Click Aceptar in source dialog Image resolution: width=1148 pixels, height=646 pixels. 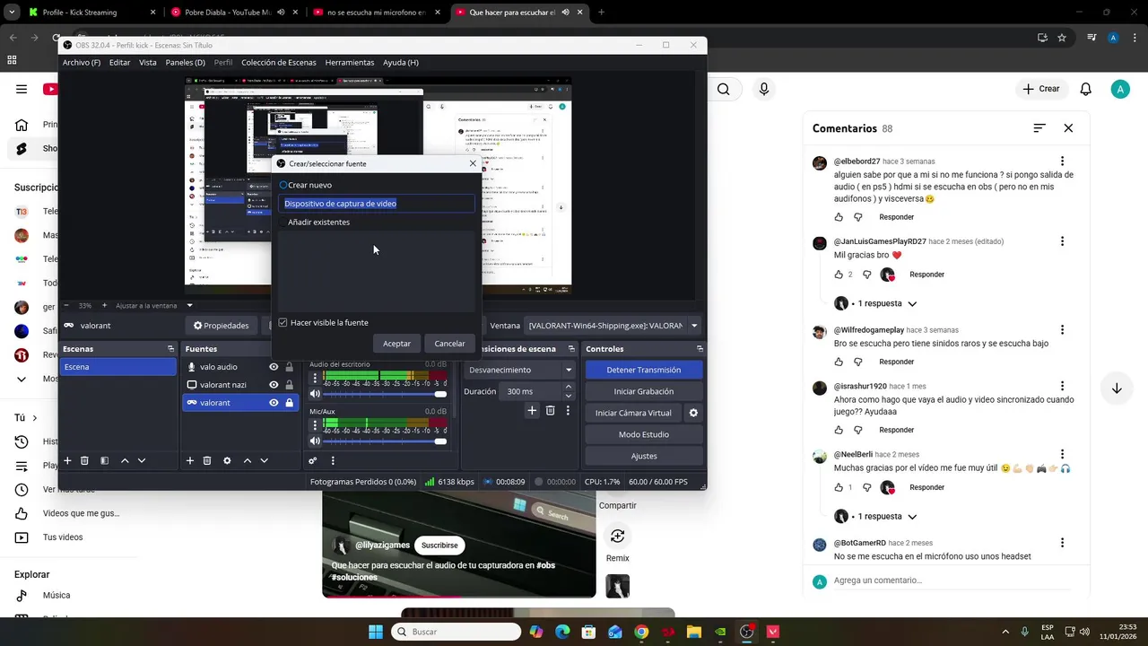[396, 344]
